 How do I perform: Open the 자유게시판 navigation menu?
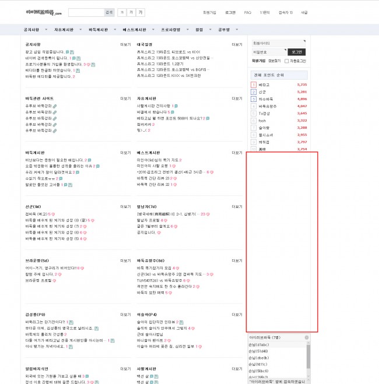pyautogui.click(x=64, y=30)
